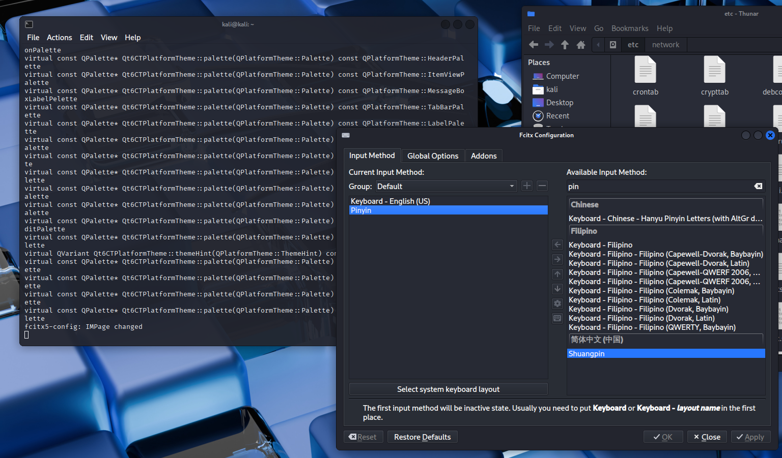The width and height of the screenshot is (782, 458).
Task: Go forward in Thunar file manager
Action: click(549, 45)
